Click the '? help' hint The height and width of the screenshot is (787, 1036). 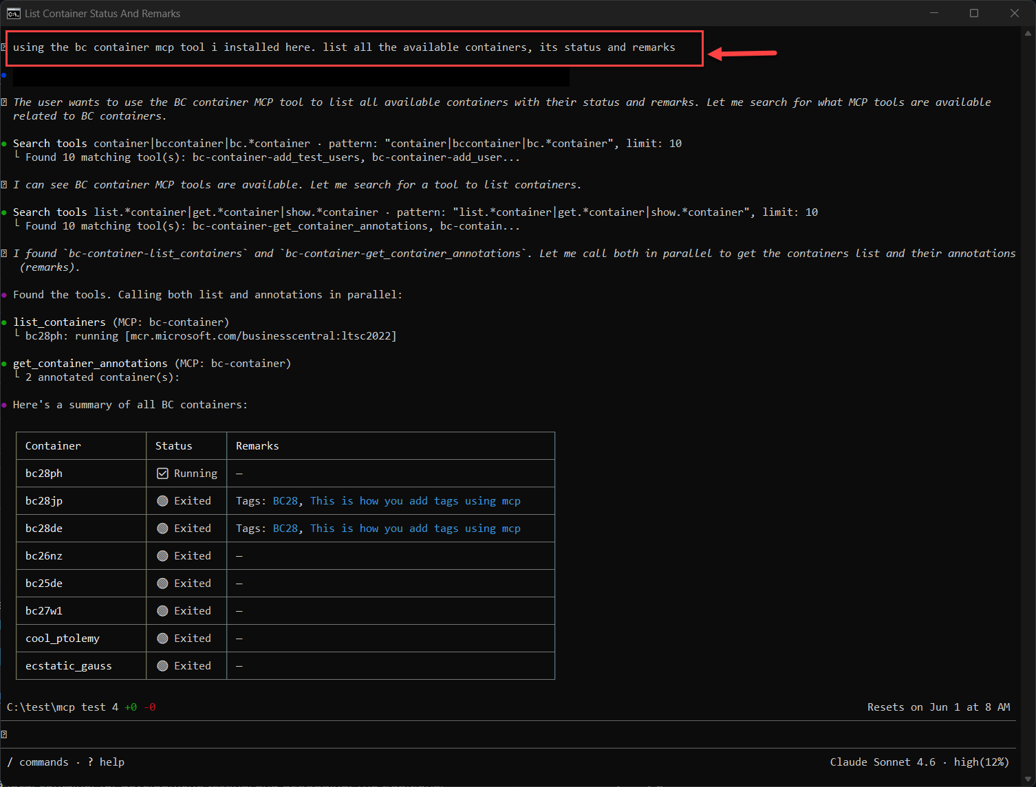pyautogui.click(x=106, y=762)
